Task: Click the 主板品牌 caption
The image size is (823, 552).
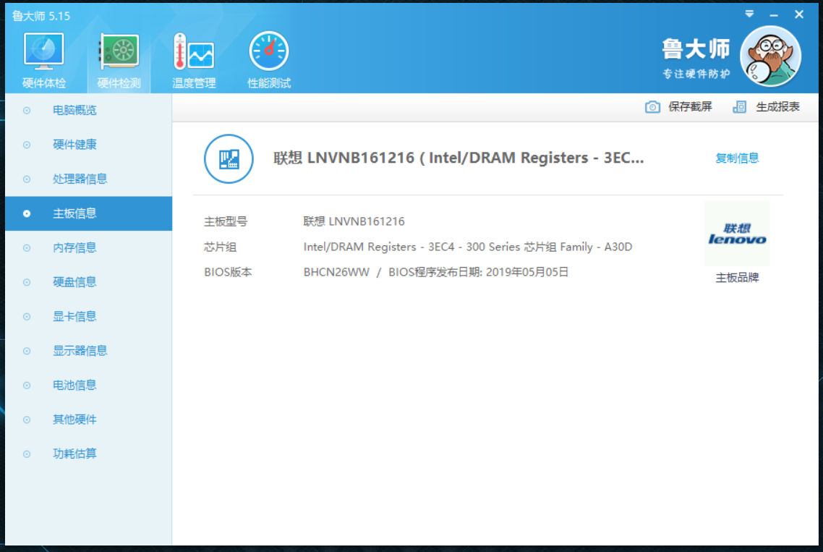Action: coord(737,278)
